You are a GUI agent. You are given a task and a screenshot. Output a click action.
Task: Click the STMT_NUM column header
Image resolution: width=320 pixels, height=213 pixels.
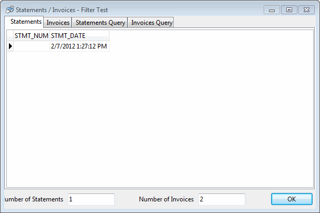click(31, 36)
